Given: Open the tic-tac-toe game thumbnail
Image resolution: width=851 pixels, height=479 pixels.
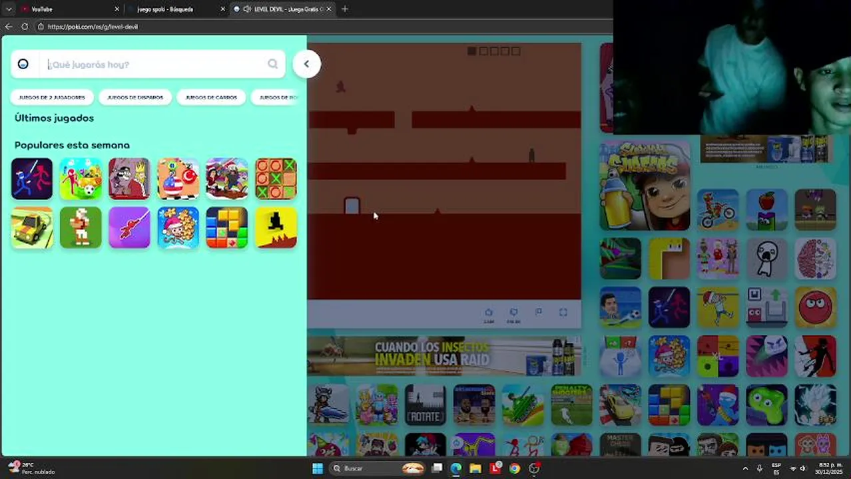Looking at the screenshot, I should point(276,179).
